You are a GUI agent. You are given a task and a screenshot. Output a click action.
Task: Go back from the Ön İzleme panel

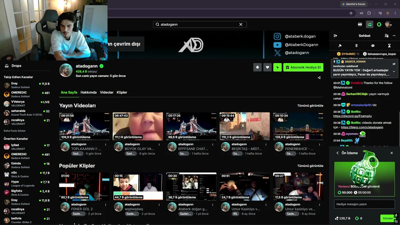pyautogui.click(x=337, y=153)
